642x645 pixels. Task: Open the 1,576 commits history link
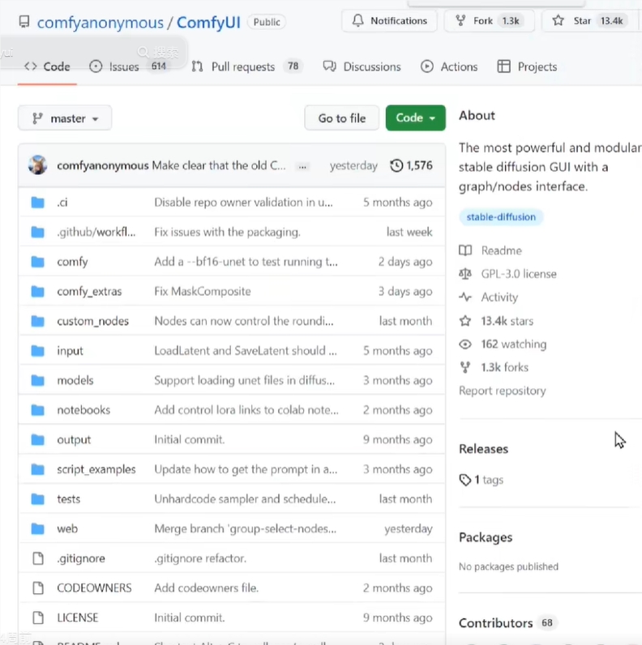coord(411,165)
